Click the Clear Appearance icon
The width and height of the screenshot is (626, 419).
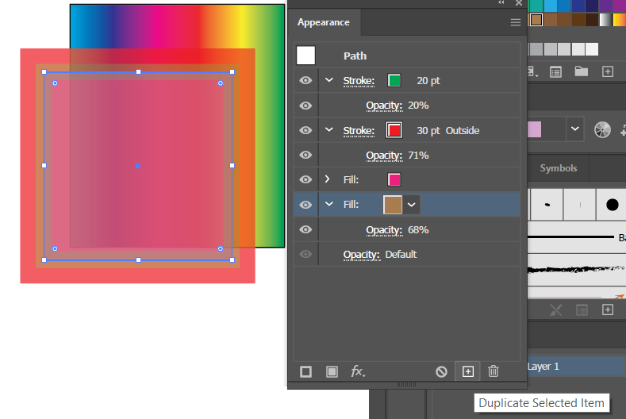pos(441,372)
